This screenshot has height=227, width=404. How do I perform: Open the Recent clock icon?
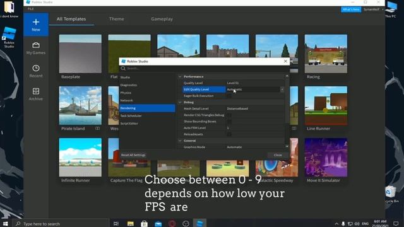(36, 68)
